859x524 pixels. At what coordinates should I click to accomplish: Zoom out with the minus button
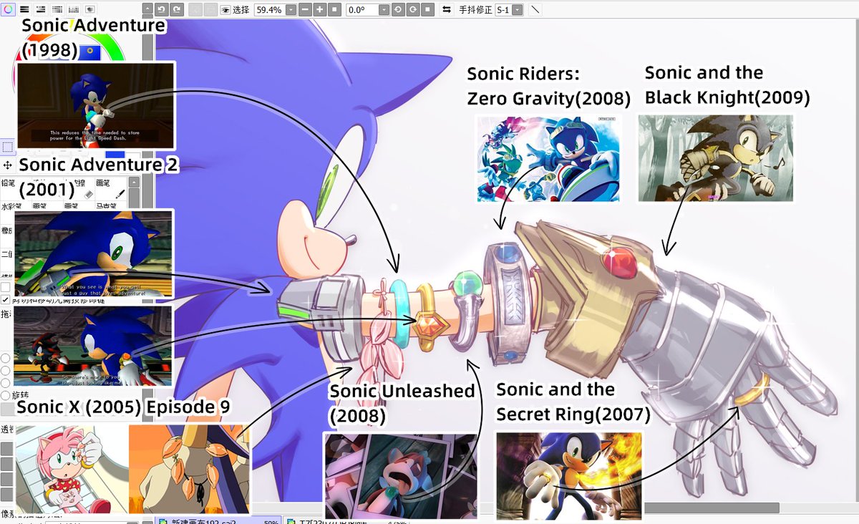coord(305,10)
